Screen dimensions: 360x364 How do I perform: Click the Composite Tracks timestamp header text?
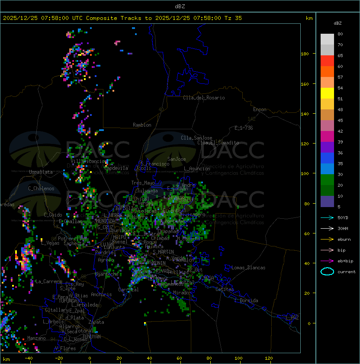122,18
